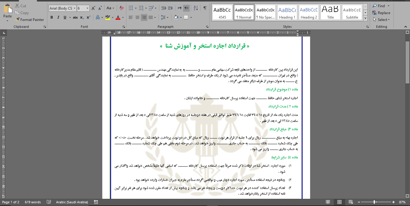Apply the Heading 1 style
This screenshot has height=206, width=410.
pos(287,12)
